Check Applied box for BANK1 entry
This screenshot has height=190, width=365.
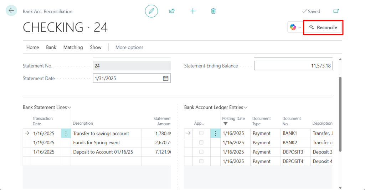tap(201, 133)
